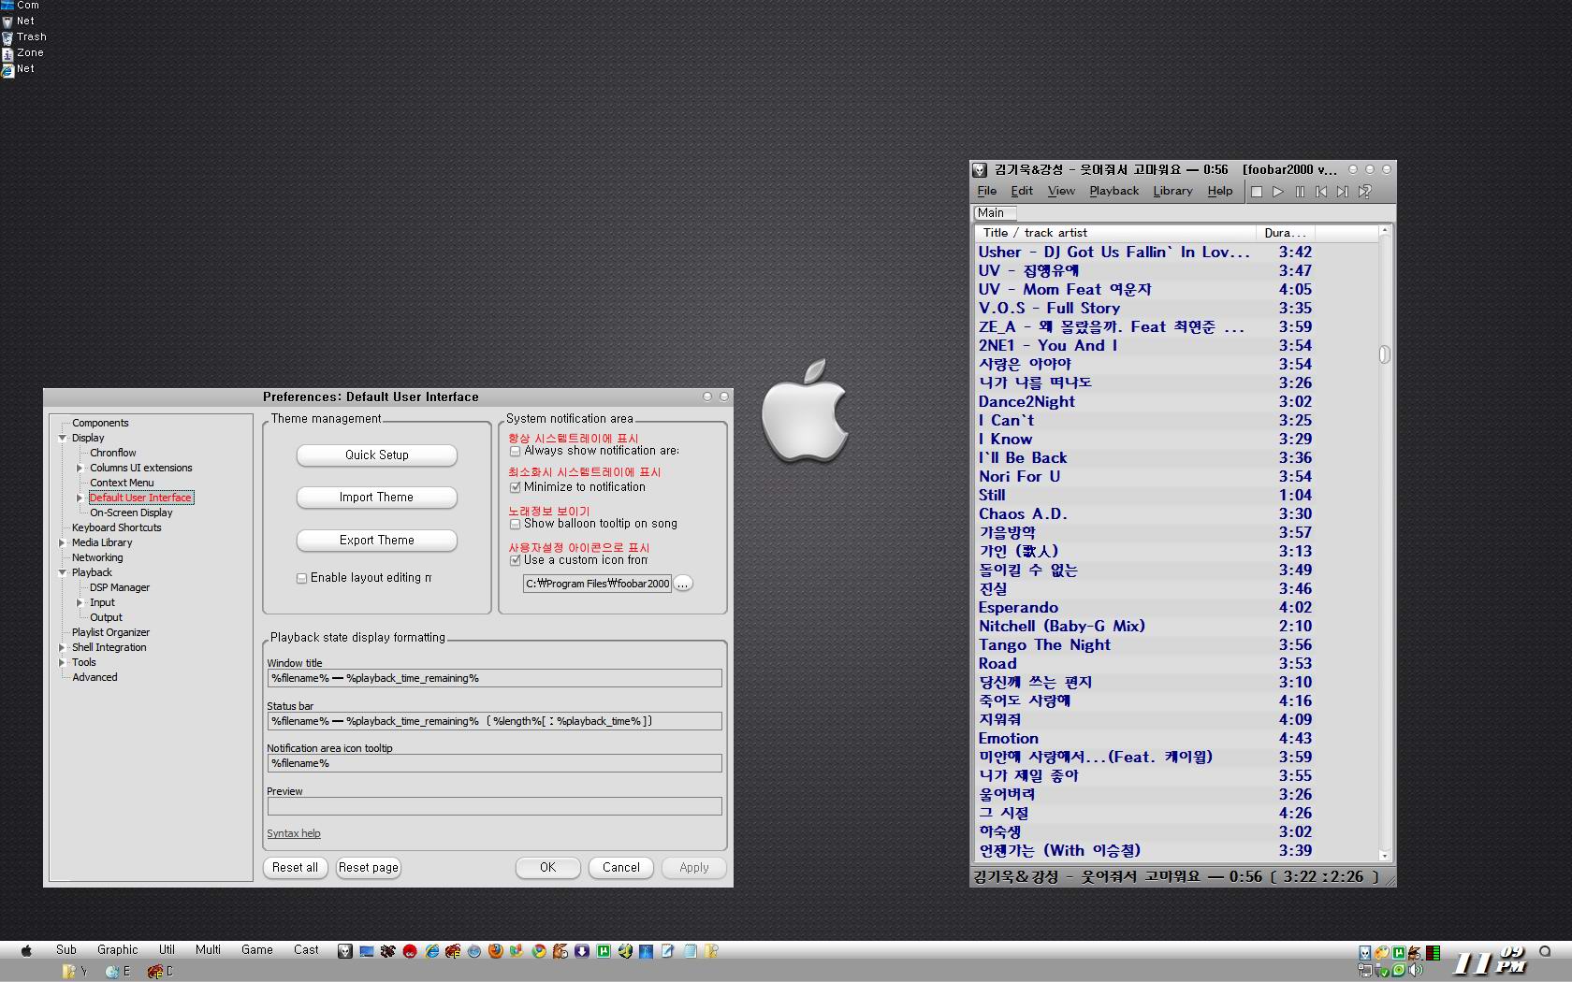Screen dimensions: 1572x982
Task: Click the Quick Setup button
Action: point(377,455)
